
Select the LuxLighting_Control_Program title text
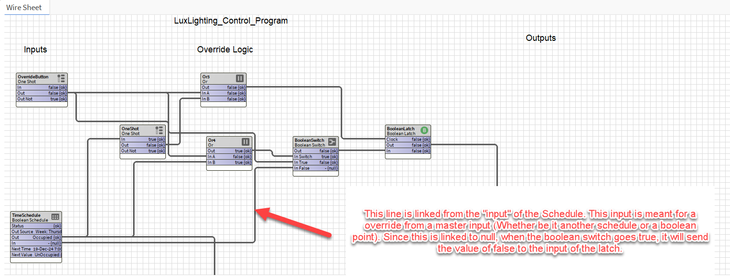pyautogui.click(x=231, y=21)
